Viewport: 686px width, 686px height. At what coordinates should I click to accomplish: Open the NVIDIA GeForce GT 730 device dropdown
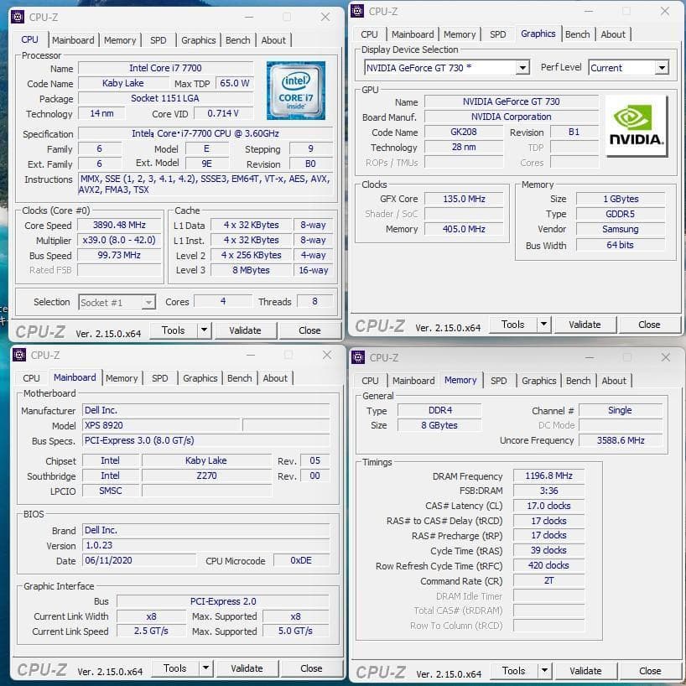coord(523,67)
